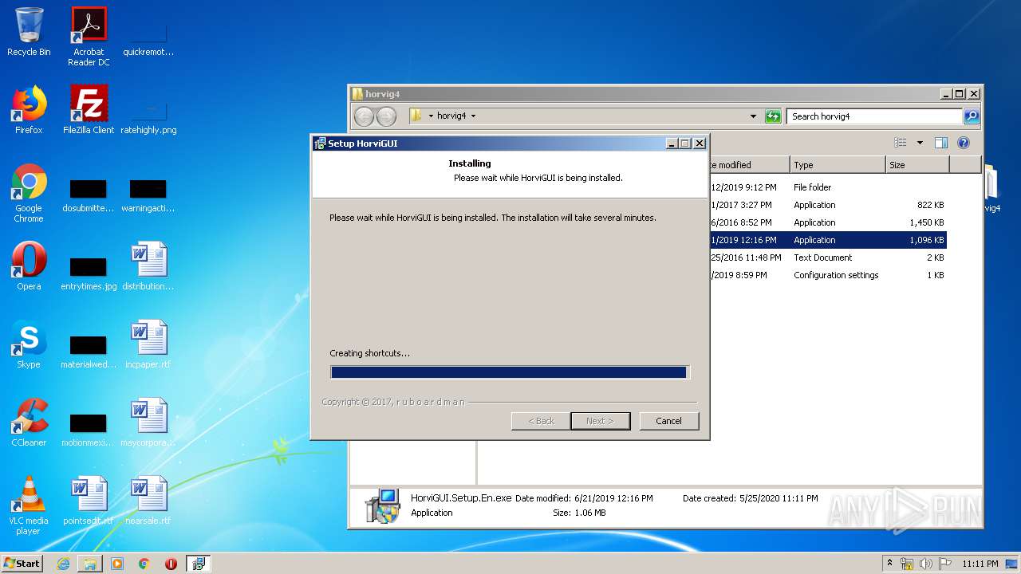Select incpaper.rtf desktop file
Image resolution: width=1021 pixels, height=574 pixels.
148,344
